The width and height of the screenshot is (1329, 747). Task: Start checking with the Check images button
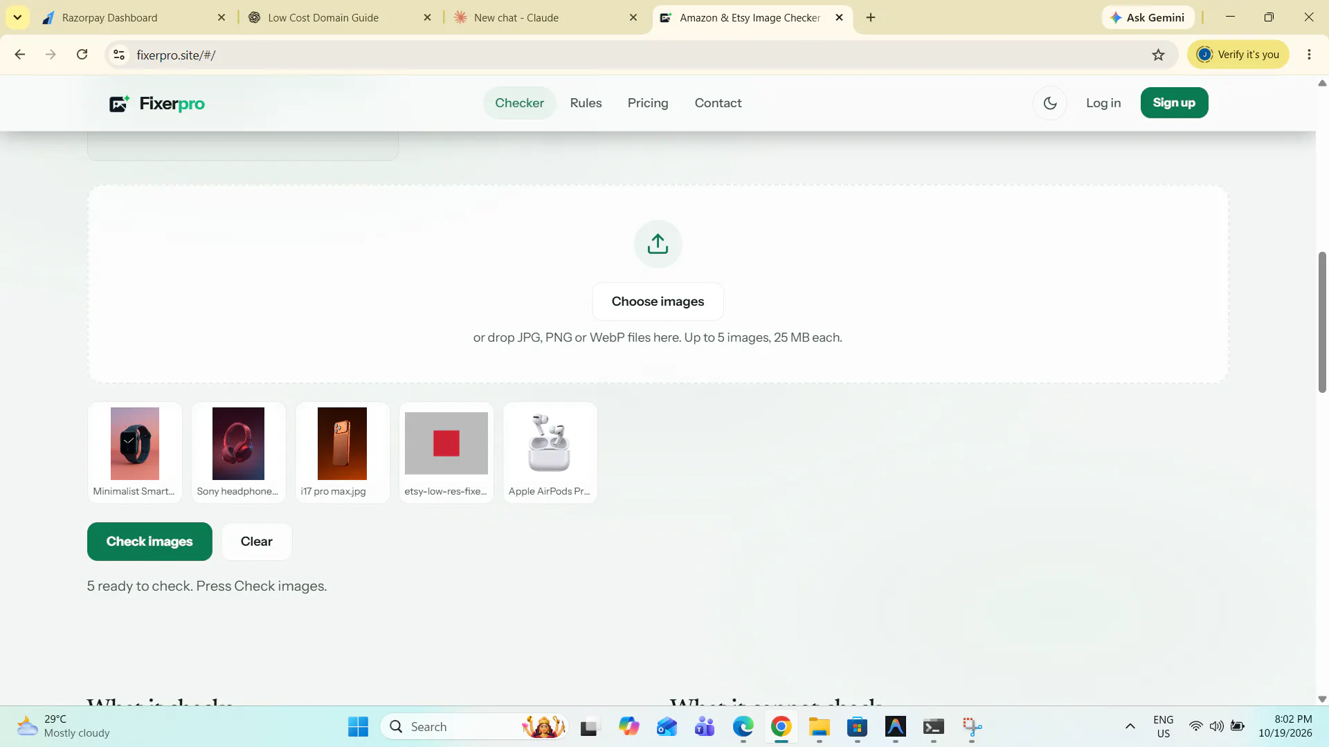pyautogui.click(x=150, y=542)
